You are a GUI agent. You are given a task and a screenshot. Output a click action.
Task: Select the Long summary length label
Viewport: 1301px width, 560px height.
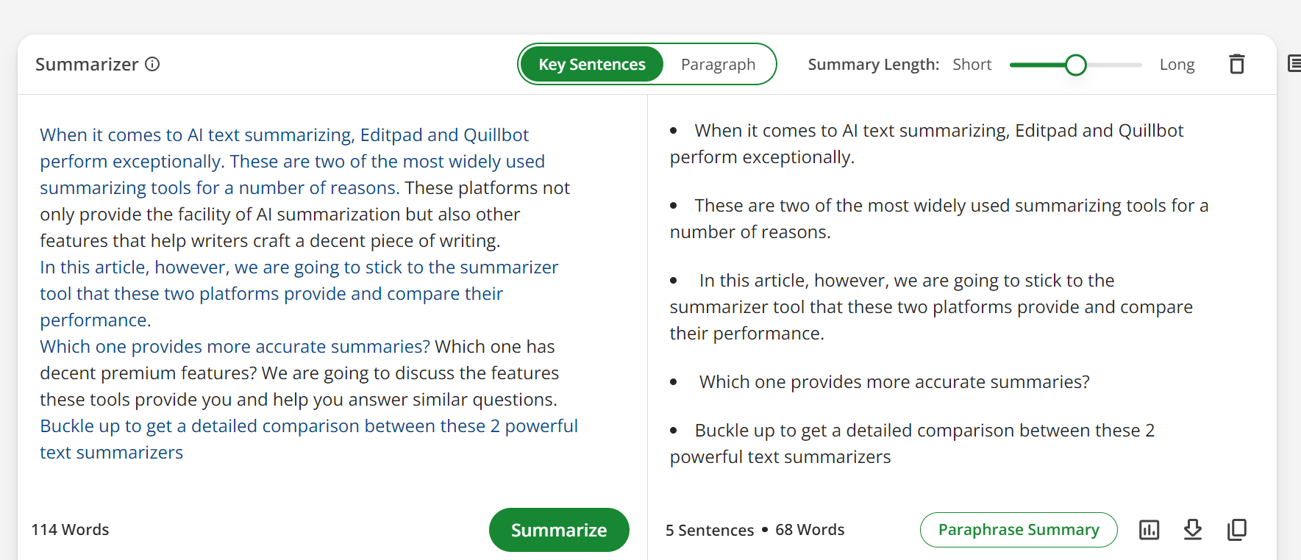1177,65
